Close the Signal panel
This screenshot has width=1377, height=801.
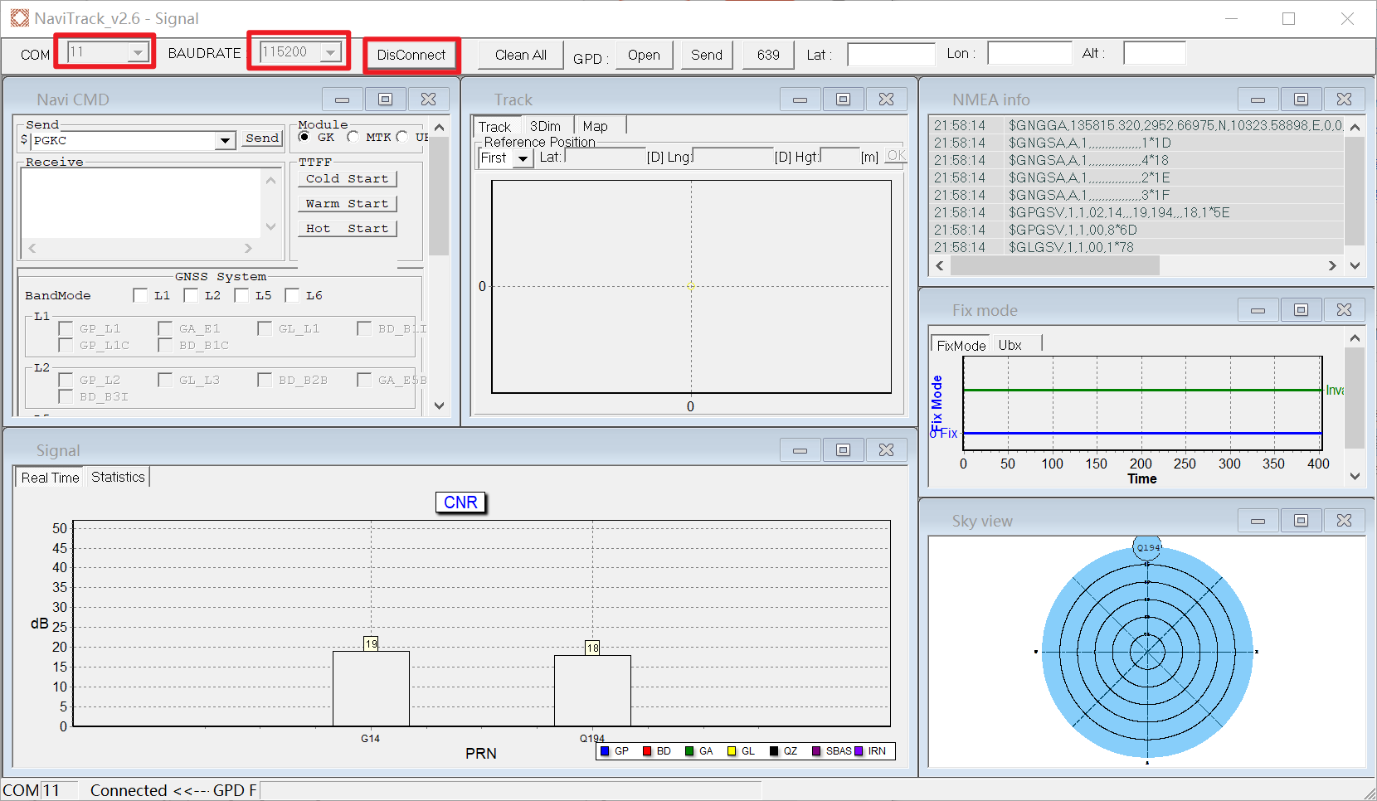[x=887, y=450]
